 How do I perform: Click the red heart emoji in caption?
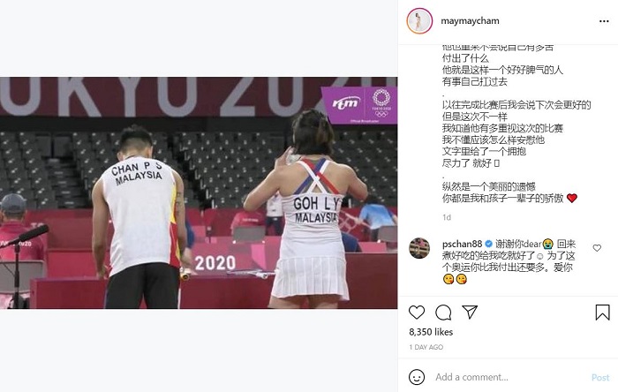pyautogui.click(x=572, y=198)
